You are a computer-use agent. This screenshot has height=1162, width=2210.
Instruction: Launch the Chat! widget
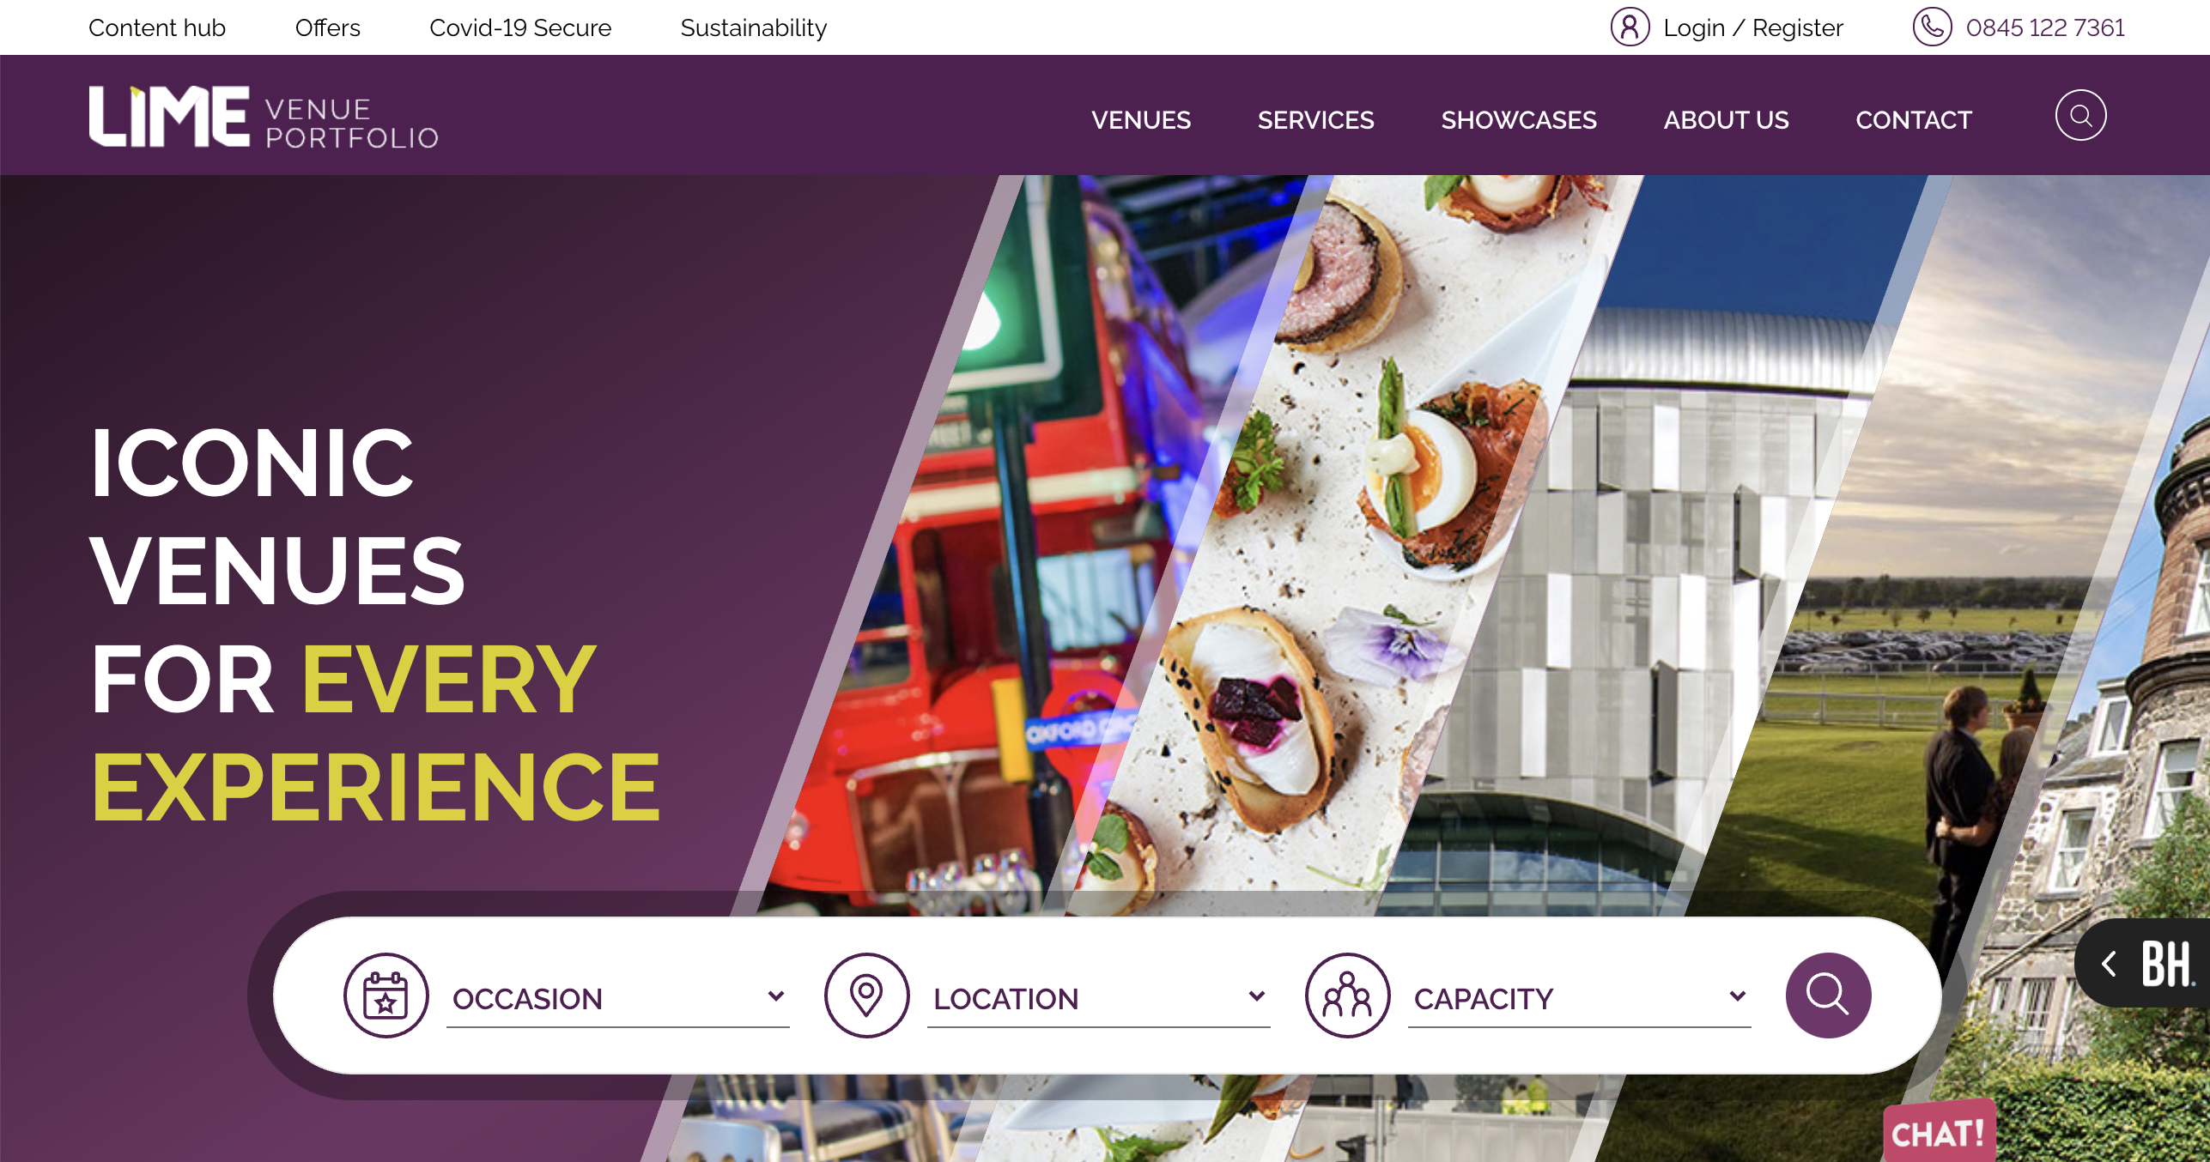(1939, 1133)
